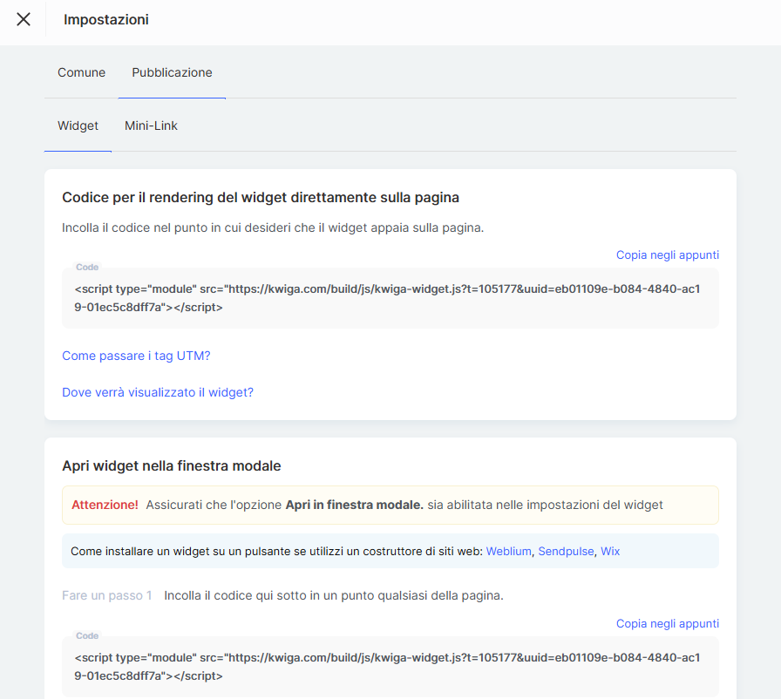
Task: Click the 'Attenzione!' warning banner
Action: [390, 505]
